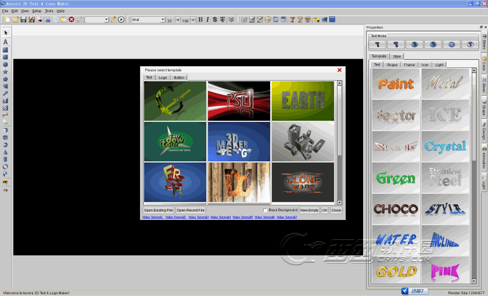The image size is (488, 296).
Task: Click the Italic formatting icon
Action: click(207, 20)
